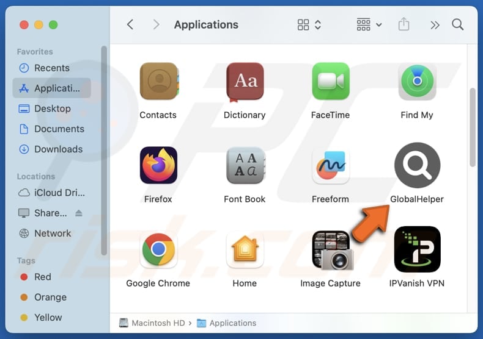Filter by the Yellow tag

(x=51, y=318)
